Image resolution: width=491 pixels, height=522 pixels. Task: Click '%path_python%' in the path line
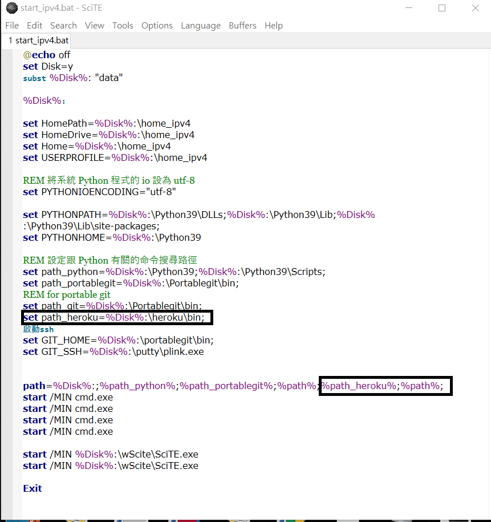click(x=137, y=386)
